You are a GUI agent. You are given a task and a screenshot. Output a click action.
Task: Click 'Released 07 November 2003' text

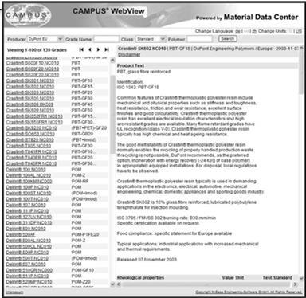point(147,260)
